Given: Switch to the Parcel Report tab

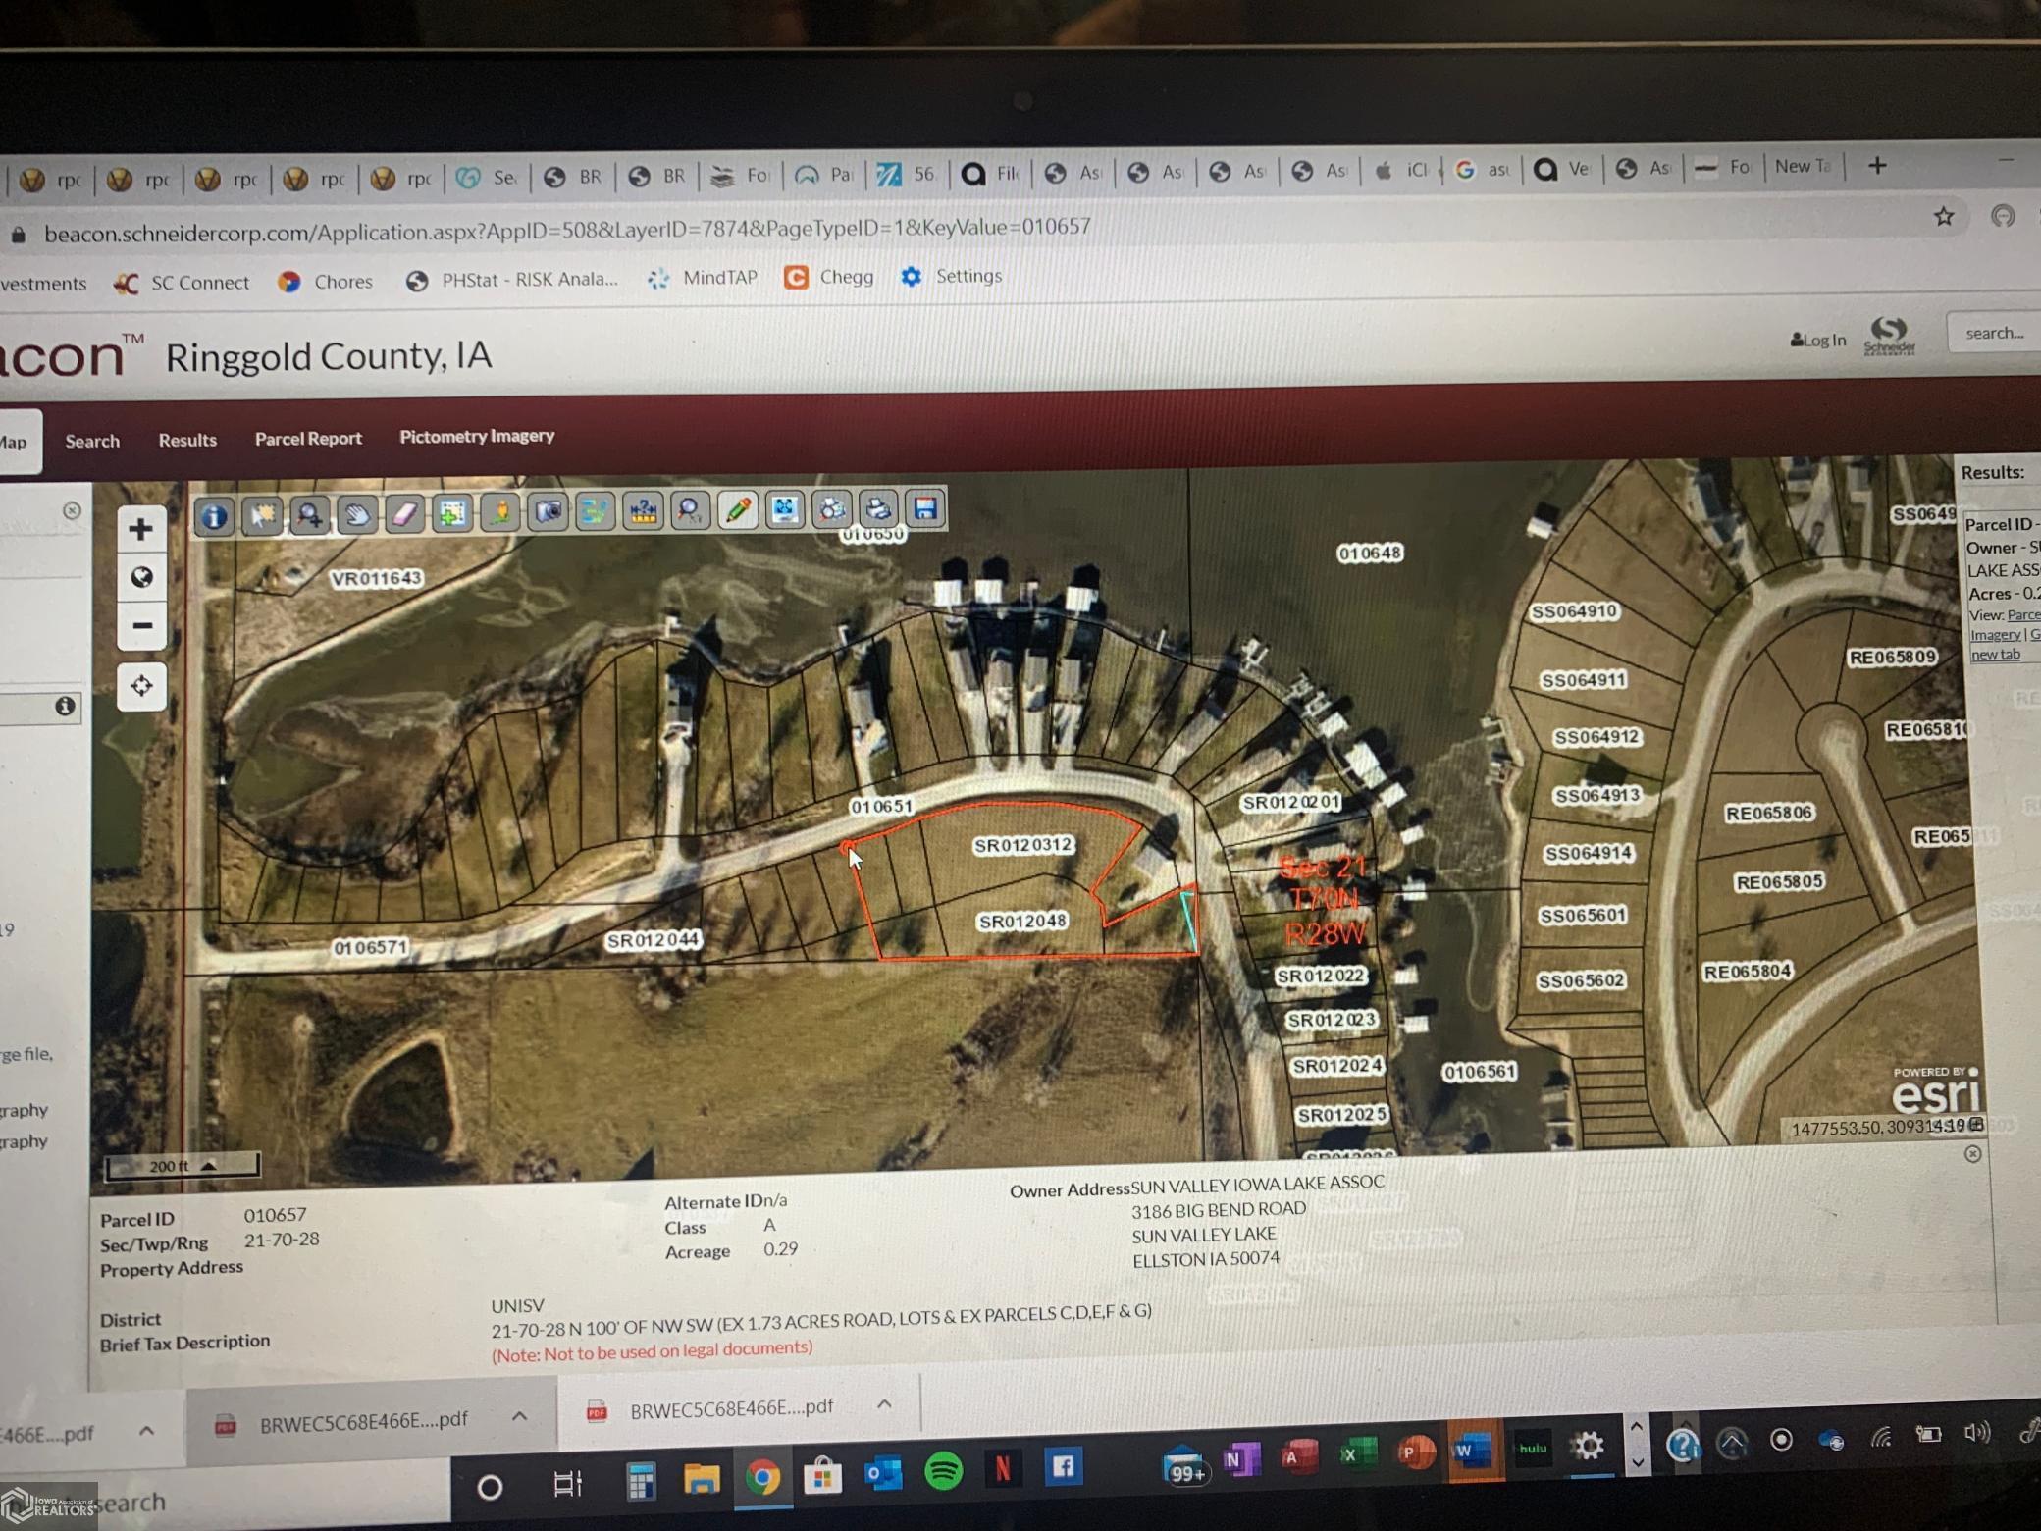Looking at the screenshot, I should point(308,439).
